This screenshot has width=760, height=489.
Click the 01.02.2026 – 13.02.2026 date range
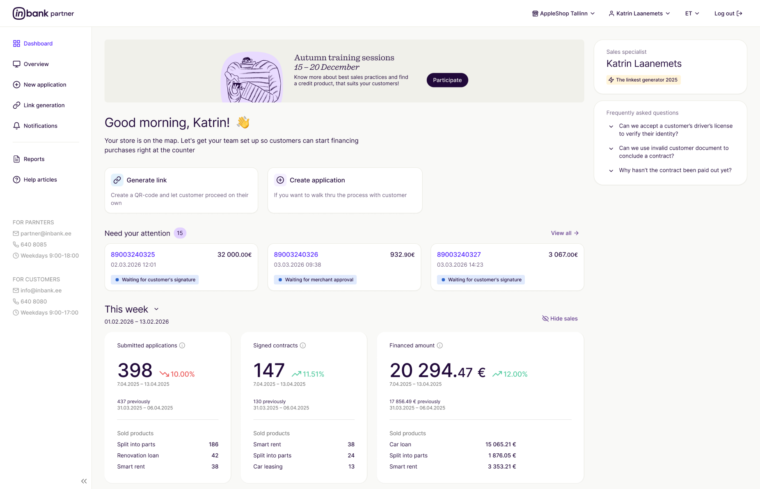click(137, 322)
